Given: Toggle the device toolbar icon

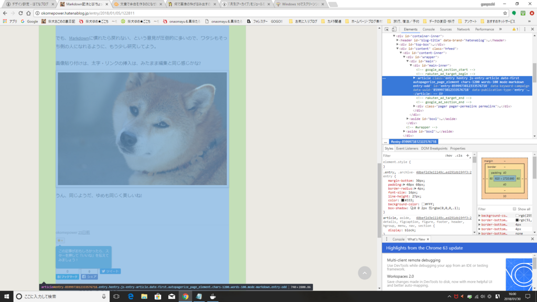Looking at the screenshot, I should click(x=394, y=29).
